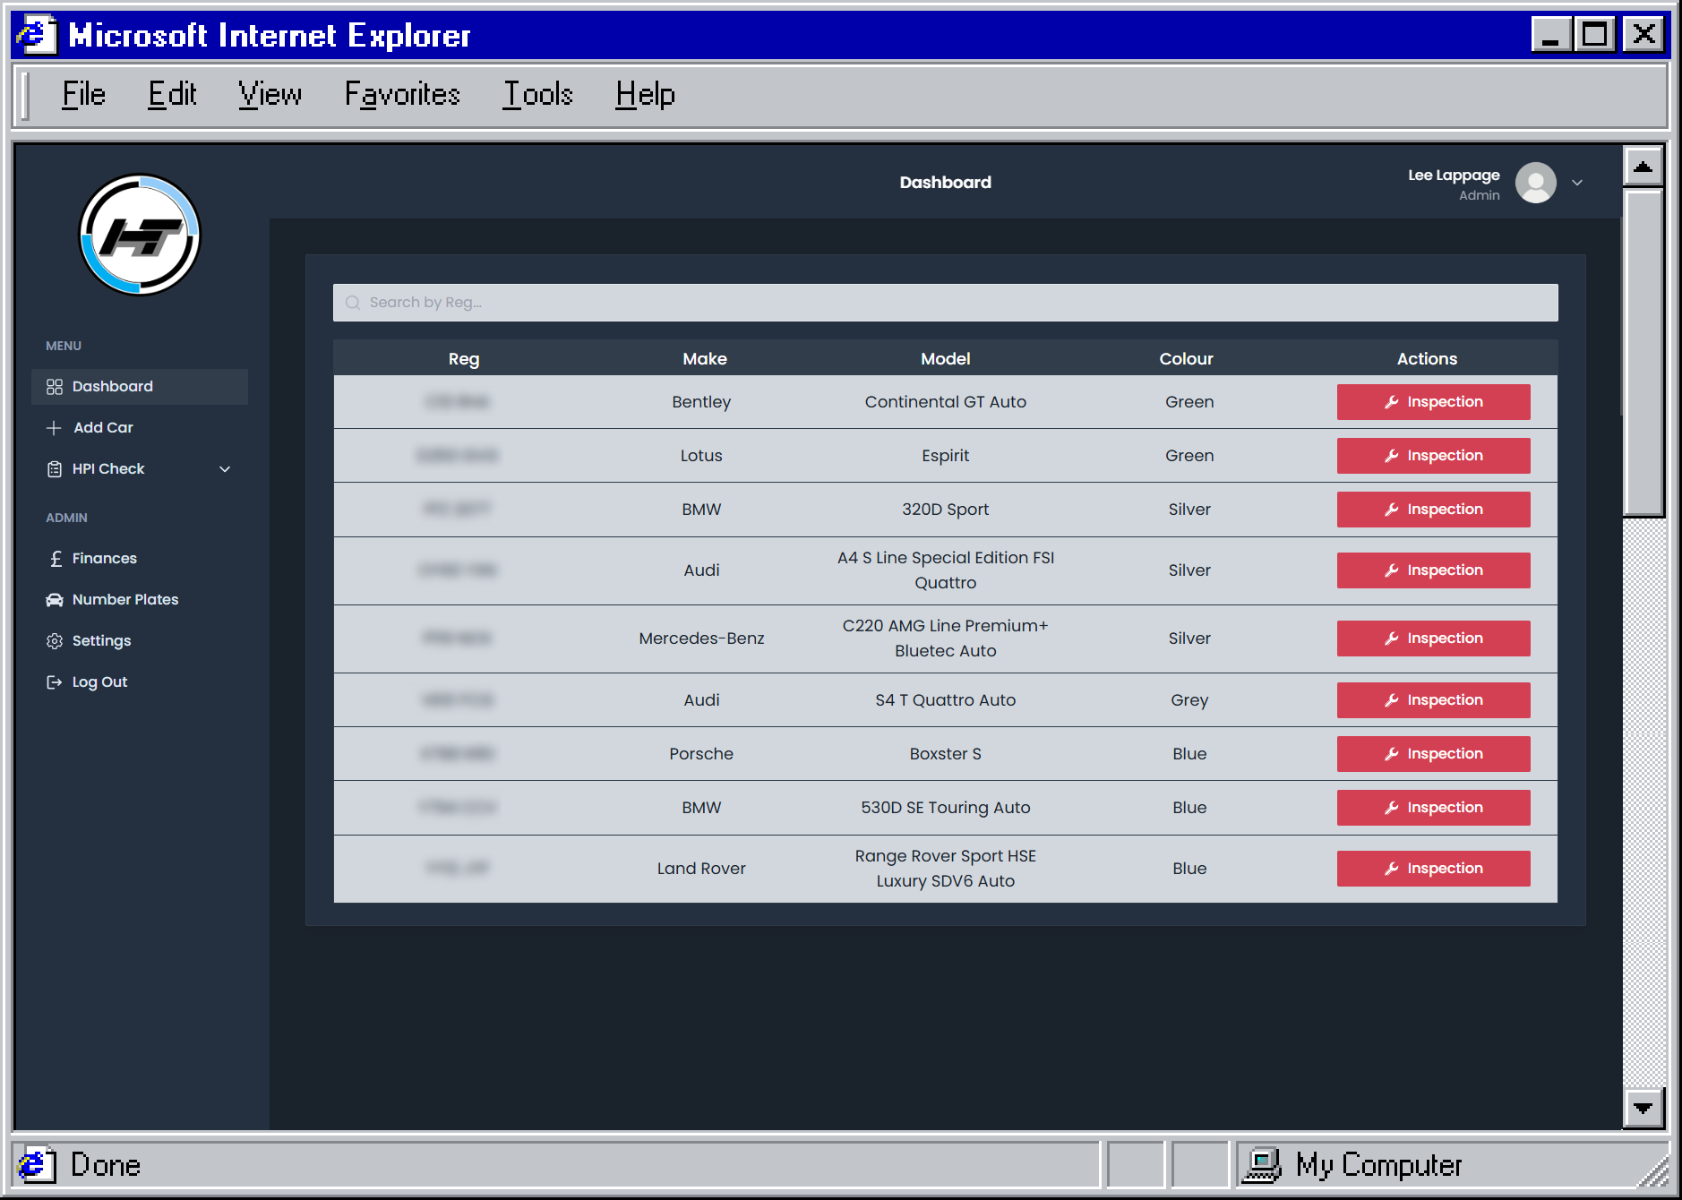Select the Finances pound icon
Image resolution: width=1682 pixels, height=1200 pixels.
[x=55, y=558]
